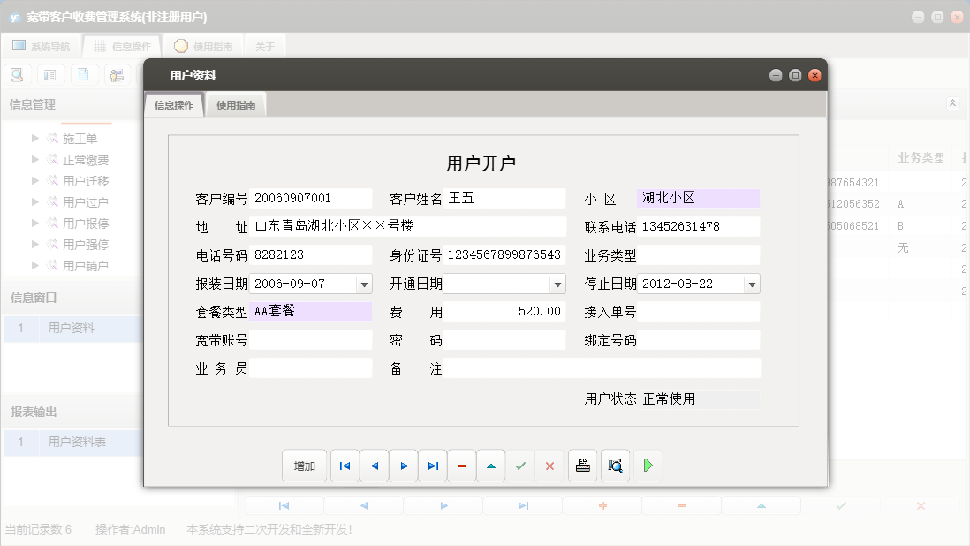
Task: Jump to the last record
Action: [x=432, y=466]
